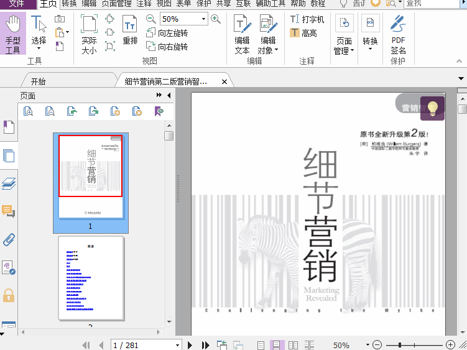Viewport: 467px width, 350px height.
Task: Collapse the ribbon with the chevron
Action: pyautogui.click(x=459, y=61)
